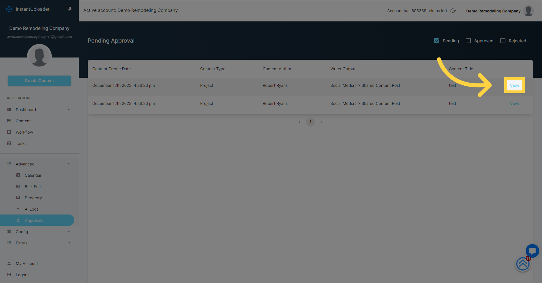Viewport: 542px width, 283px height.
Task: Go to next page arrow
Action: pos(321,122)
